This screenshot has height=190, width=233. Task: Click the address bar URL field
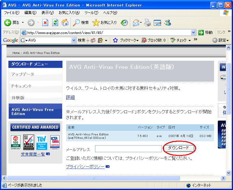pos(109,33)
